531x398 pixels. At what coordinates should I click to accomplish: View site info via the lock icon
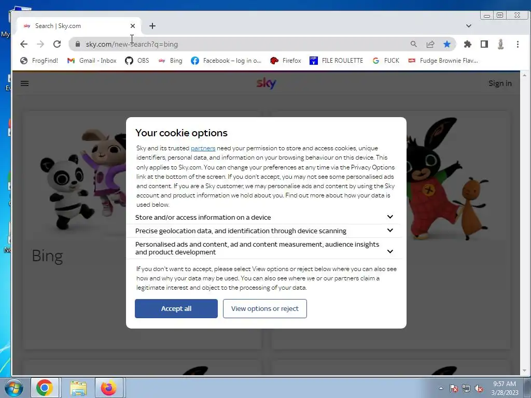point(78,44)
